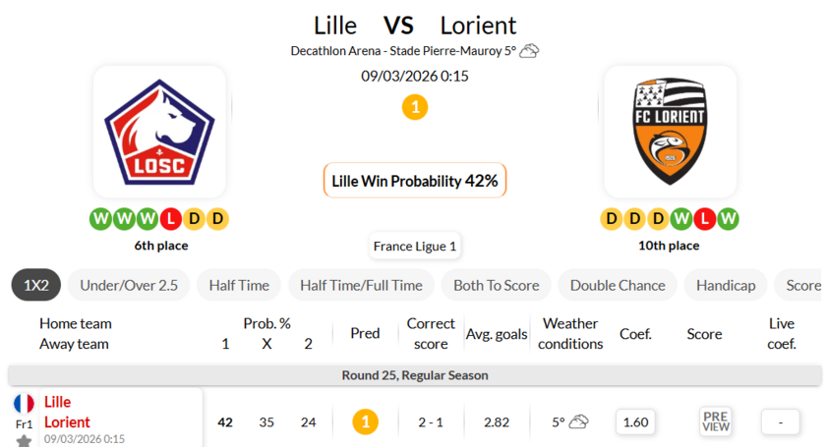Screen dimensions: 826x447
Task: Click the France flag icon in match row
Action: click(x=24, y=403)
